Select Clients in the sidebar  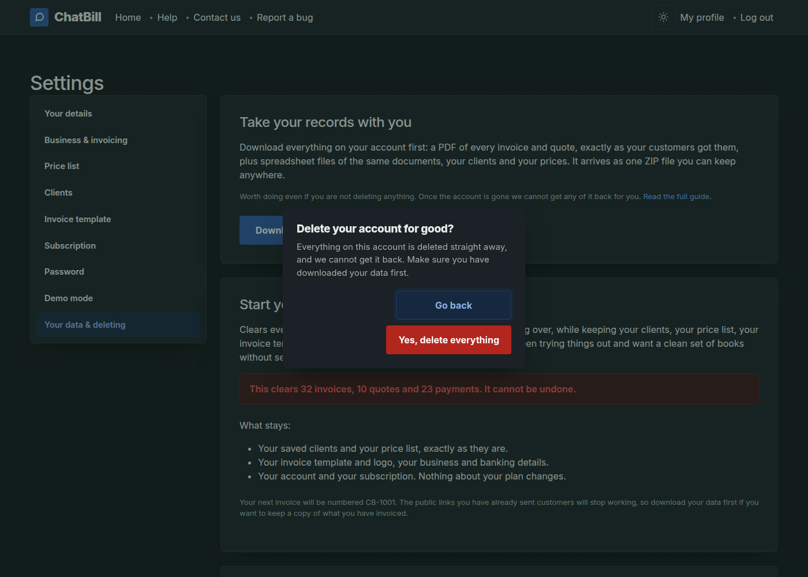(x=118, y=193)
